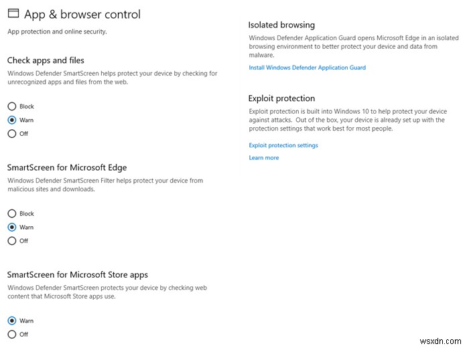Viewport: 469px width, 348px height.
Task: Click the SmartScreen for Microsoft Store apps heading
Action: pos(78,274)
